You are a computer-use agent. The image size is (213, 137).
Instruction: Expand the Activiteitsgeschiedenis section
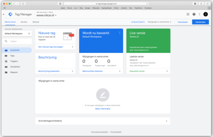103,121
